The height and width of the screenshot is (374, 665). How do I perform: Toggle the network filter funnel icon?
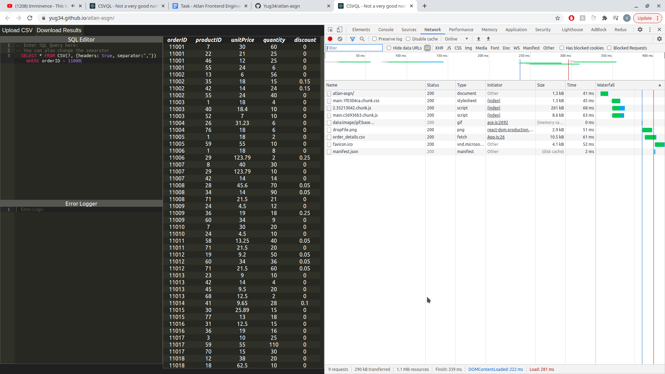click(352, 39)
